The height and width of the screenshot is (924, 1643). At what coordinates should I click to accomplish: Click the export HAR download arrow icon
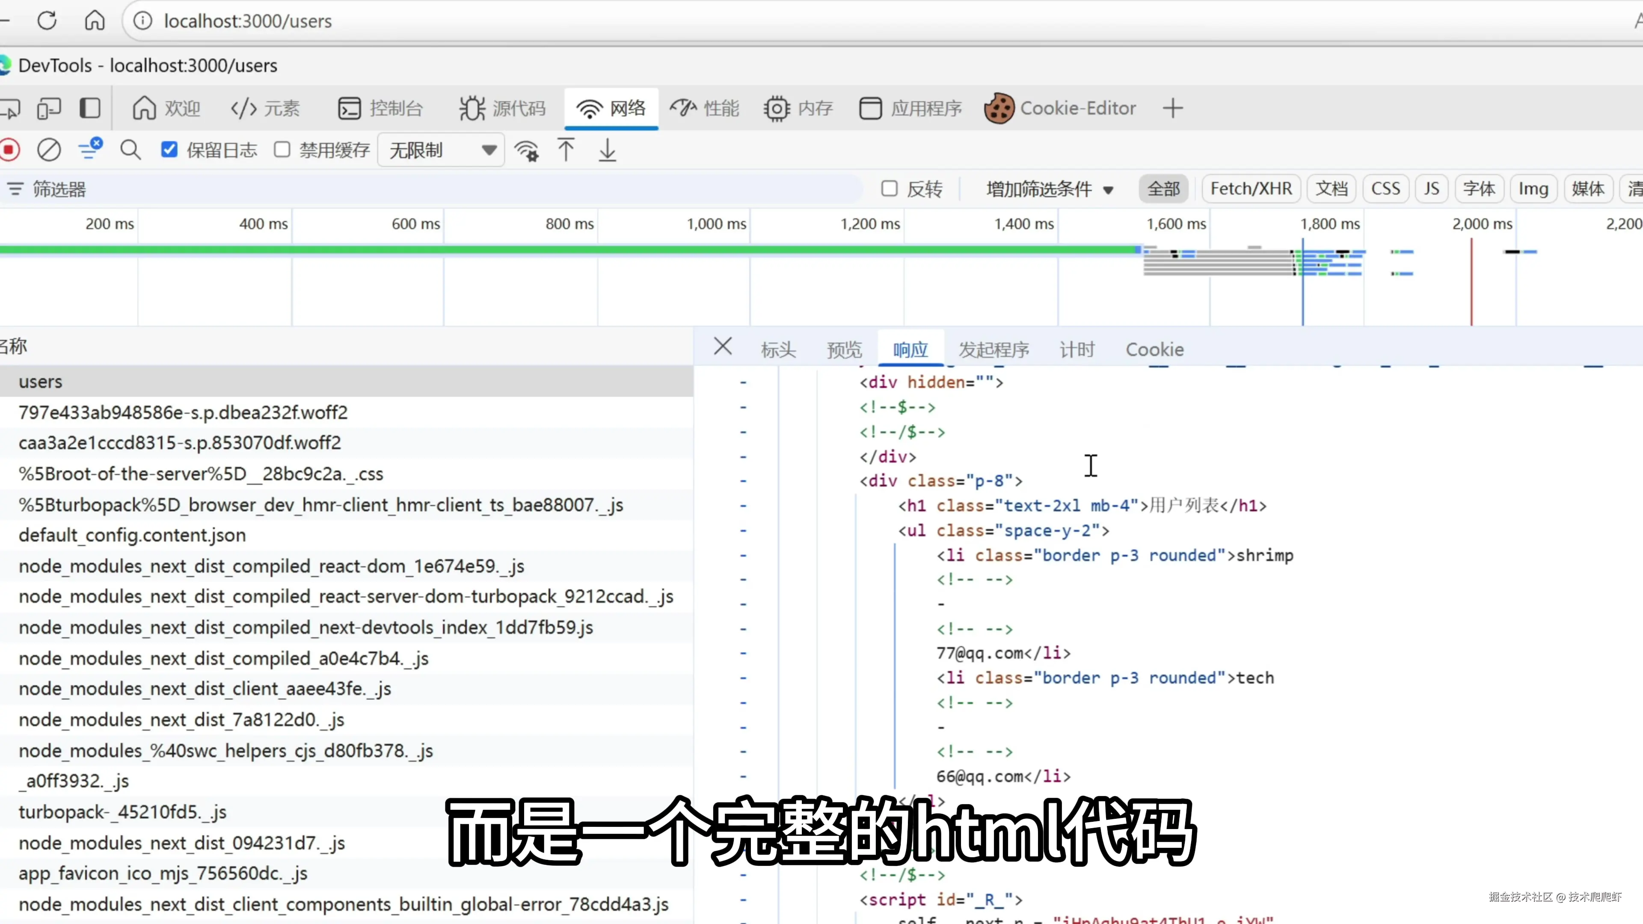point(607,151)
